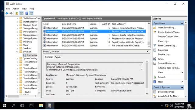Click the tree pane vertical scrollbar thumb
The image size is (195, 110).
(39, 75)
